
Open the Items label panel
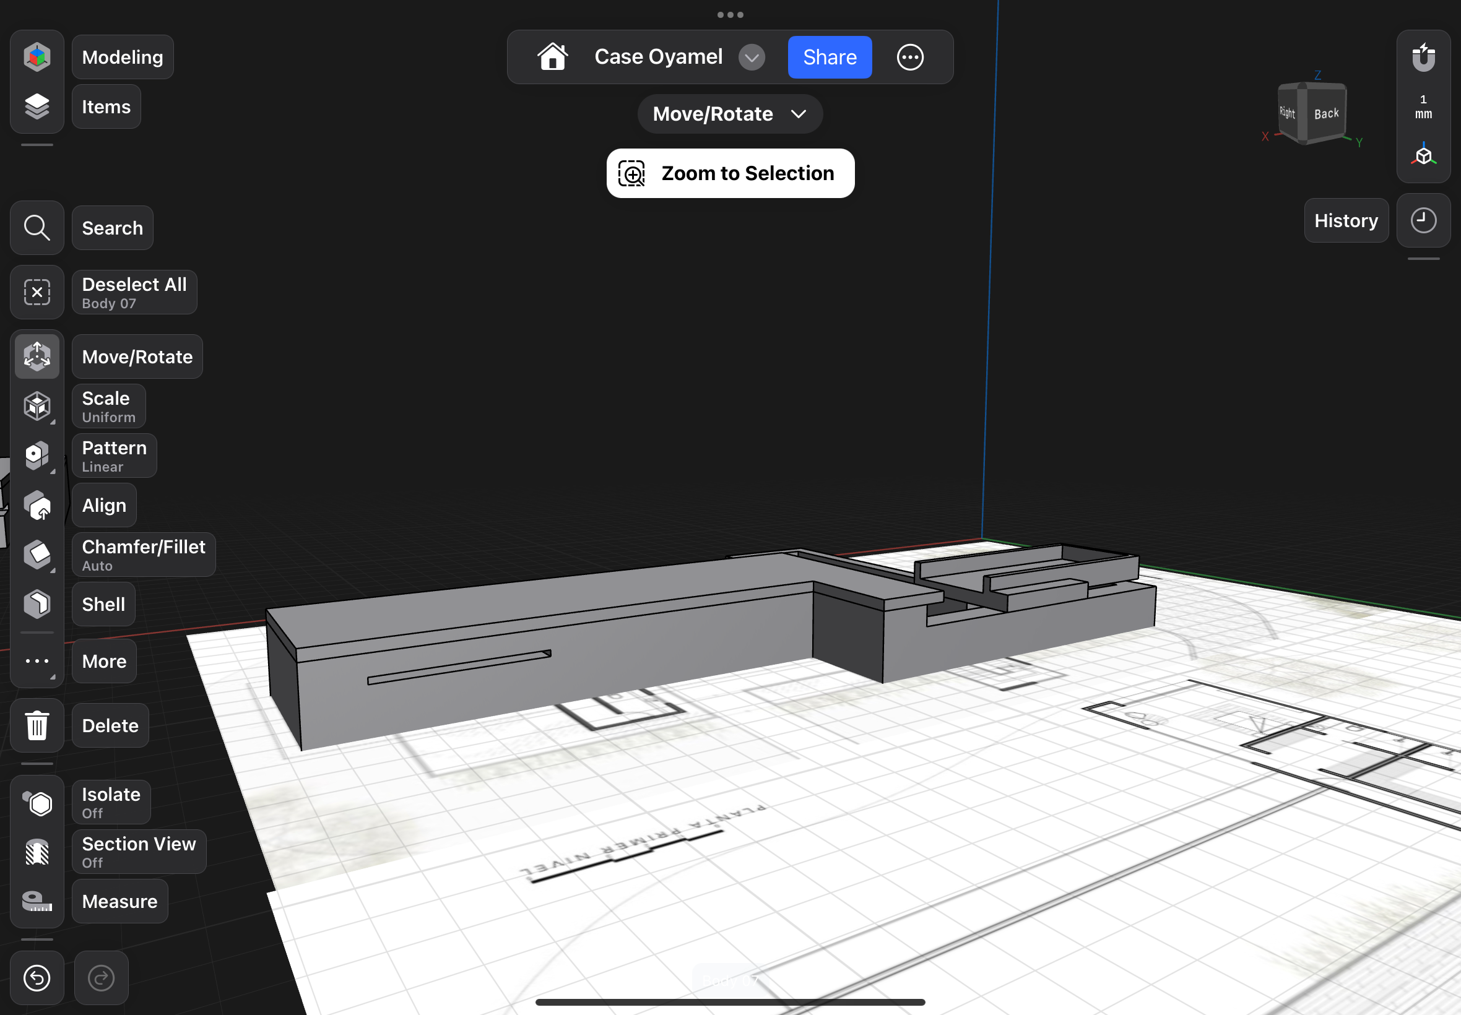(106, 106)
